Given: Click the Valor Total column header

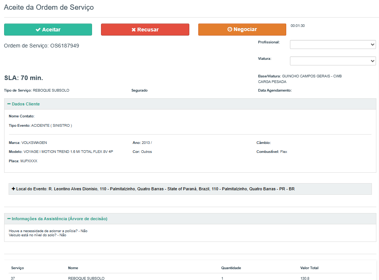Looking at the screenshot, I should 309,268.
